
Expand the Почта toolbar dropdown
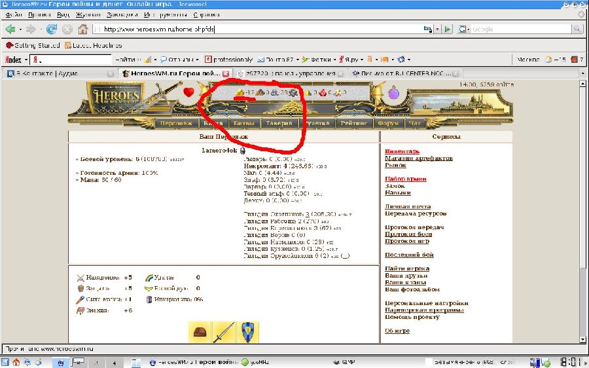(298, 60)
